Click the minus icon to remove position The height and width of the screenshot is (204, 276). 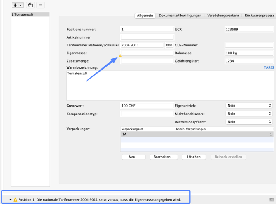point(41,5)
